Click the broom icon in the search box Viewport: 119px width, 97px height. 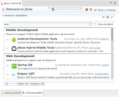point(80,9)
